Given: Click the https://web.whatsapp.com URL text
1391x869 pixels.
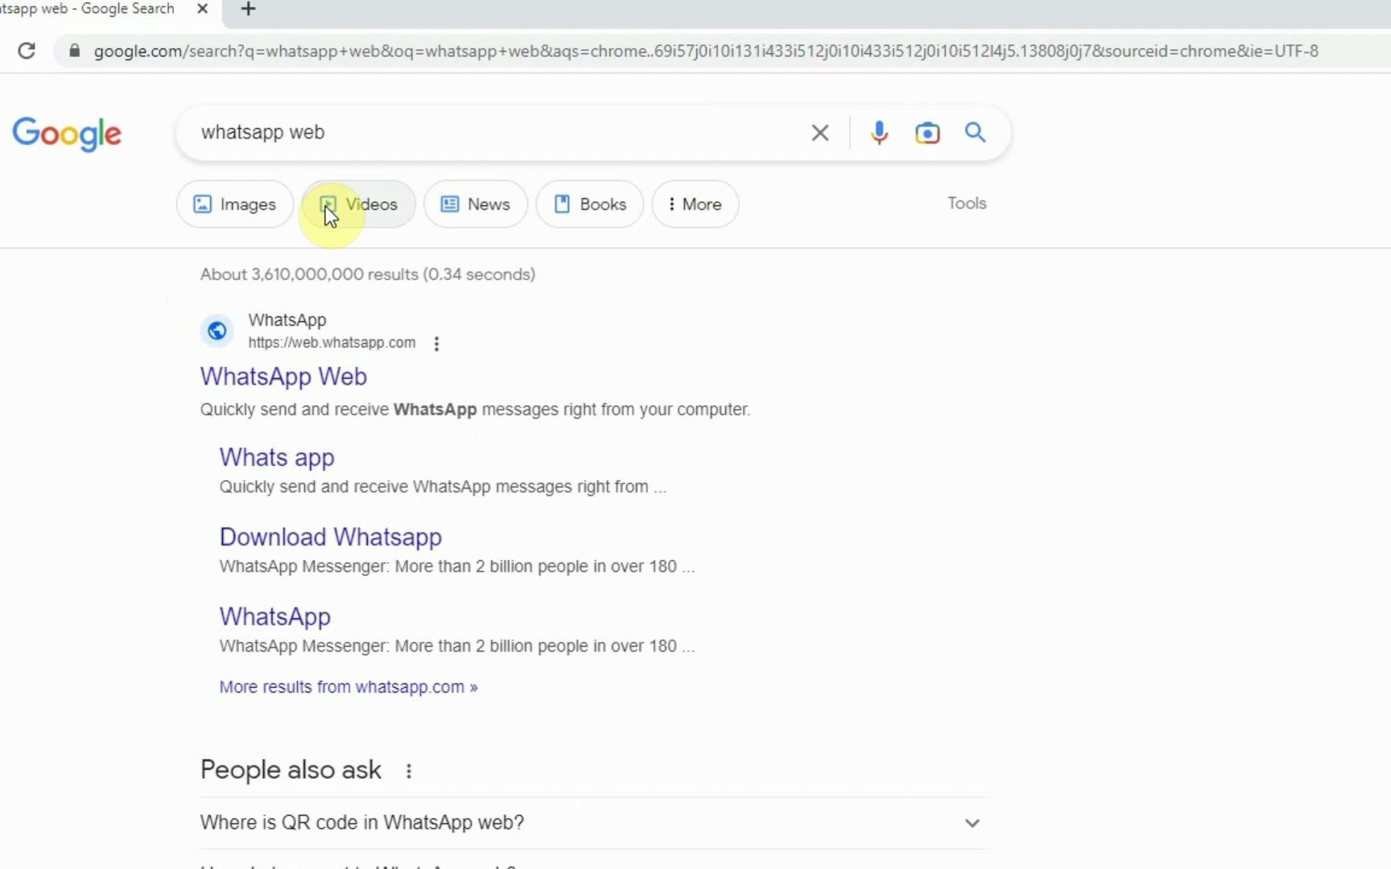Looking at the screenshot, I should click(332, 343).
